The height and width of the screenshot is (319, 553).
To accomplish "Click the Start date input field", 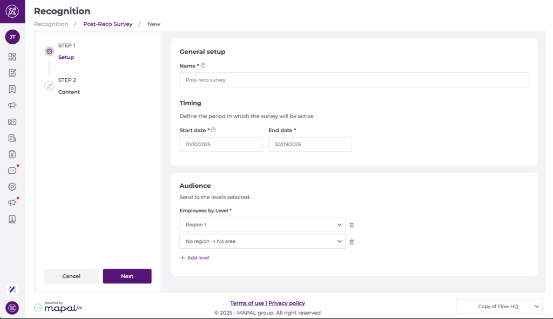I will 221,144.
